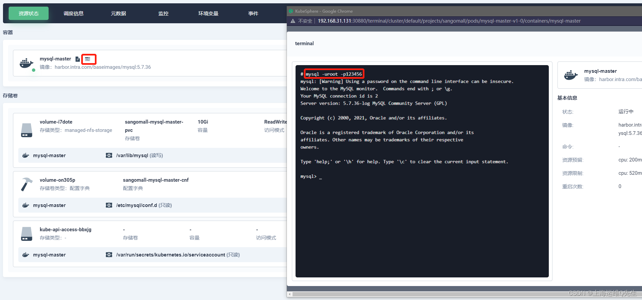Click the Docker whale icon of mysql-master container
642x300 pixels.
[27, 63]
